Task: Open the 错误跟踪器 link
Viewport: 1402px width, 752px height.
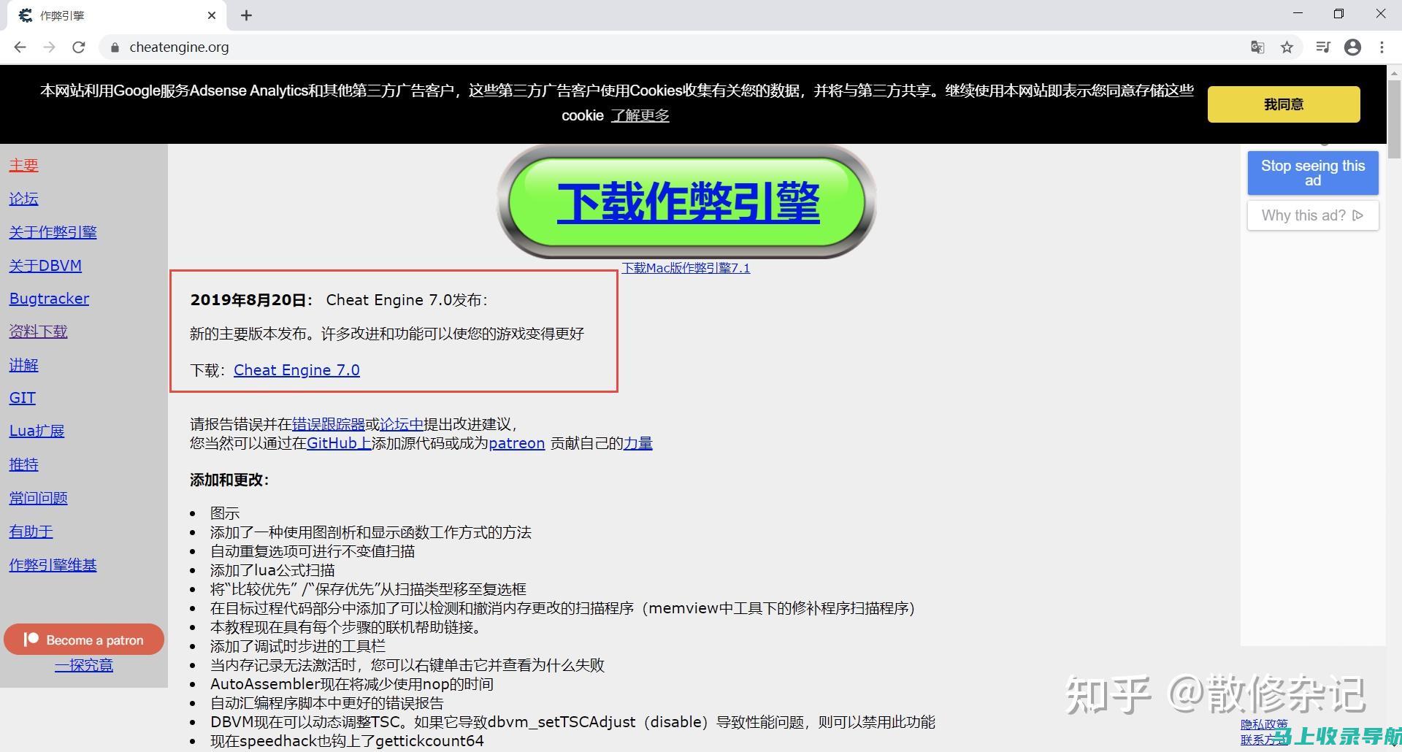Action: (329, 424)
